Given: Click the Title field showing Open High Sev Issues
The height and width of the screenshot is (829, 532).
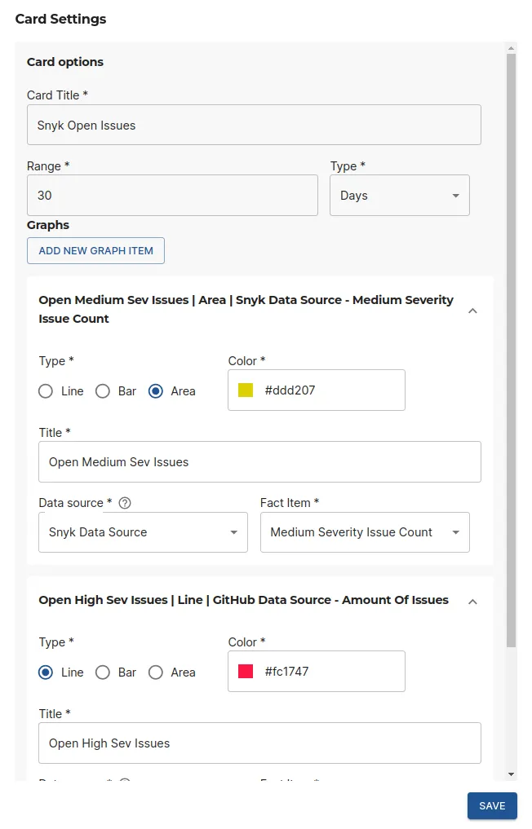Looking at the screenshot, I should click(259, 743).
